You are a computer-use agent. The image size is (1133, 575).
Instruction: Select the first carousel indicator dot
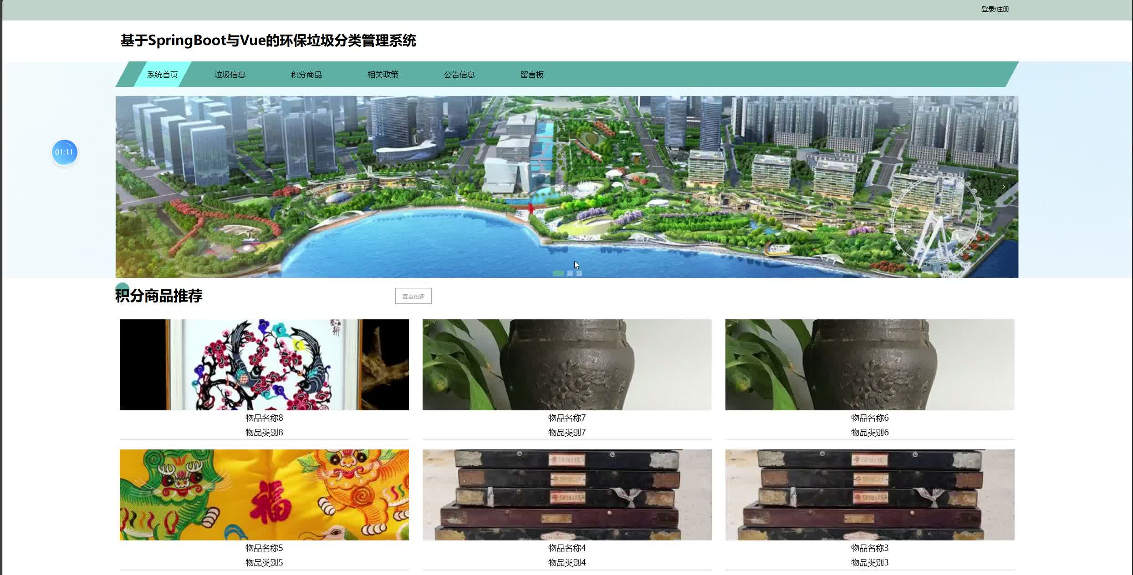point(558,273)
